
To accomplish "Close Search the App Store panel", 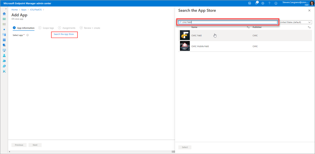I will tap(309, 10).
